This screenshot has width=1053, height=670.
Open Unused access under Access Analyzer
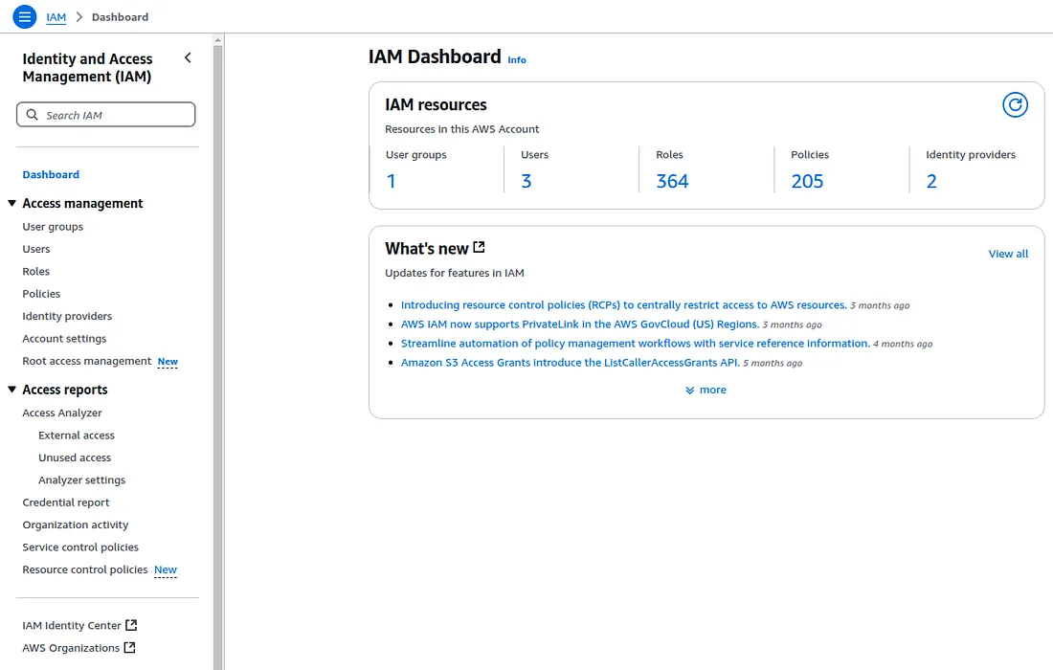(75, 458)
